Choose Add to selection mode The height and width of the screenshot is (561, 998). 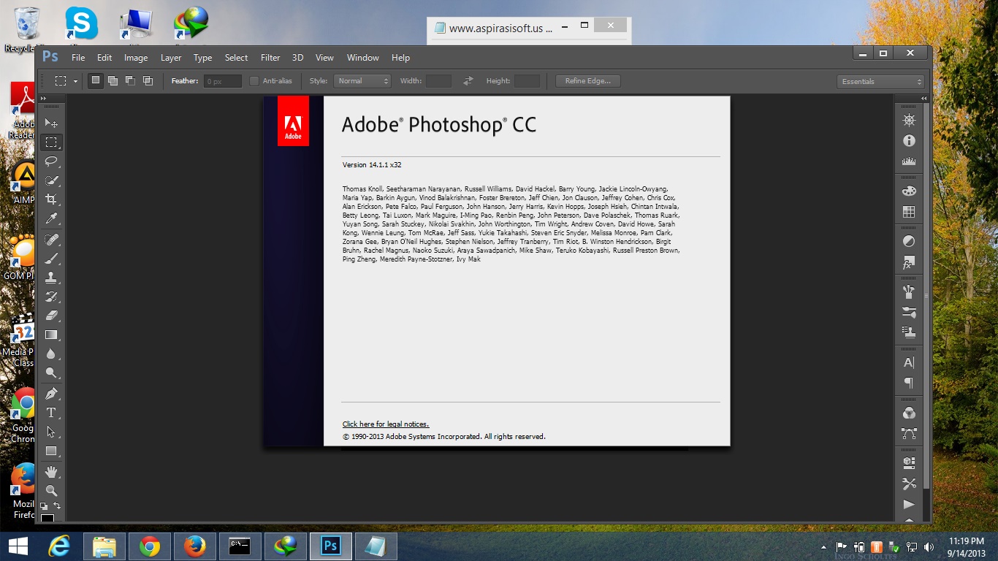(113, 80)
